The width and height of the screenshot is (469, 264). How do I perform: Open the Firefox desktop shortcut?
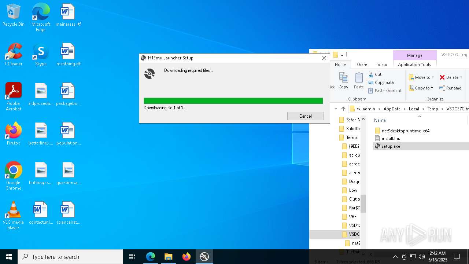coord(14,134)
